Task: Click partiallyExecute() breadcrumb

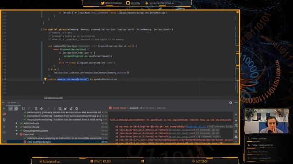Action: 54,98
